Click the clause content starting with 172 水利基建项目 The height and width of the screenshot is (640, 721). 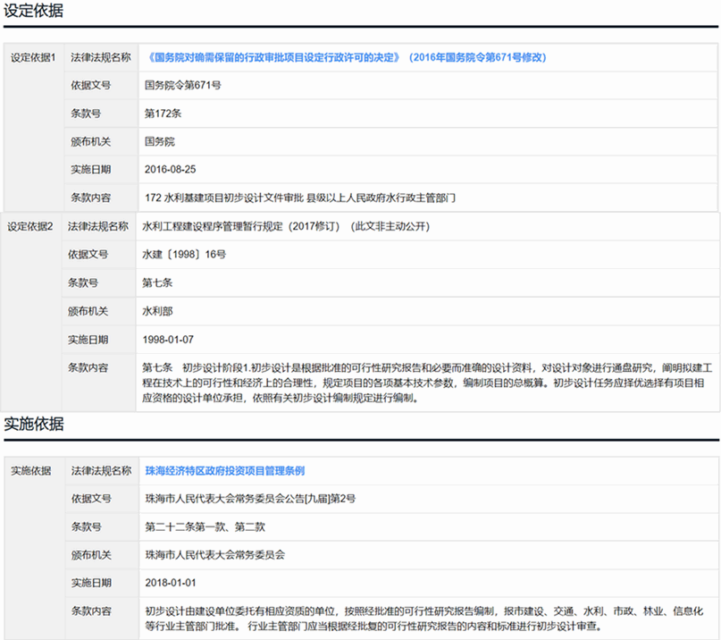[300, 198]
